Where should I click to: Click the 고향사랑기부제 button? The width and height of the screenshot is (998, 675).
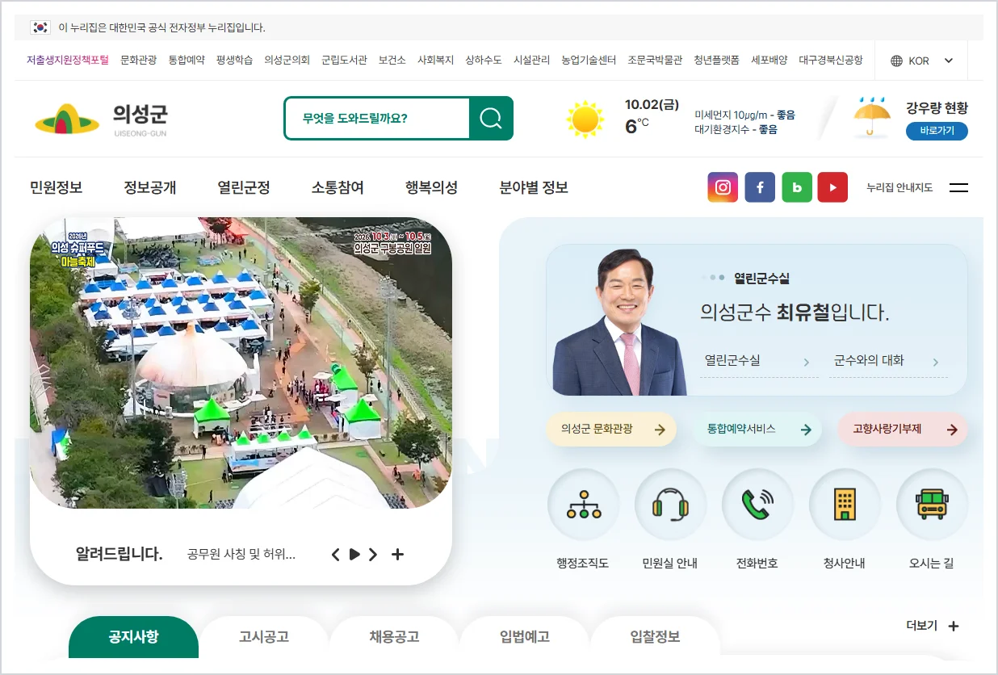903,430
